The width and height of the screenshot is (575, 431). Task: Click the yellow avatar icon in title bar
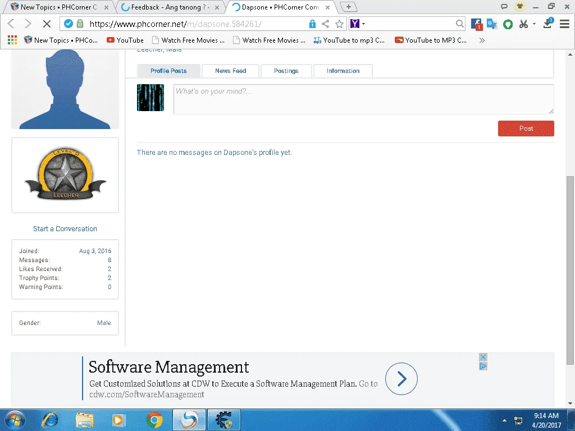point(520,6)
